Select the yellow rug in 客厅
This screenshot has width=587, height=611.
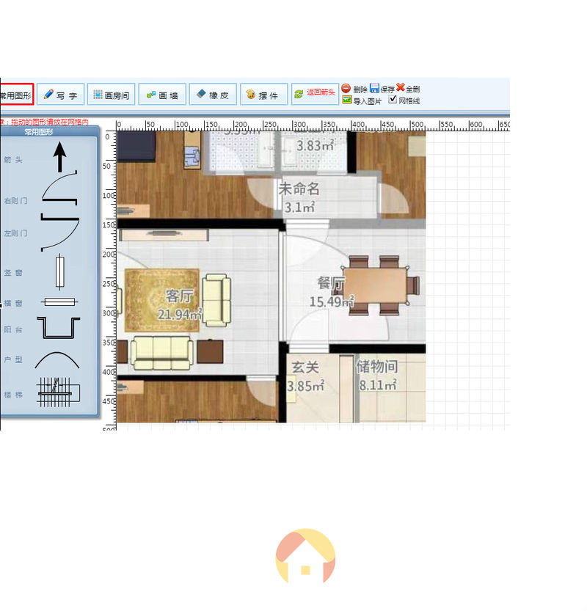162,301
